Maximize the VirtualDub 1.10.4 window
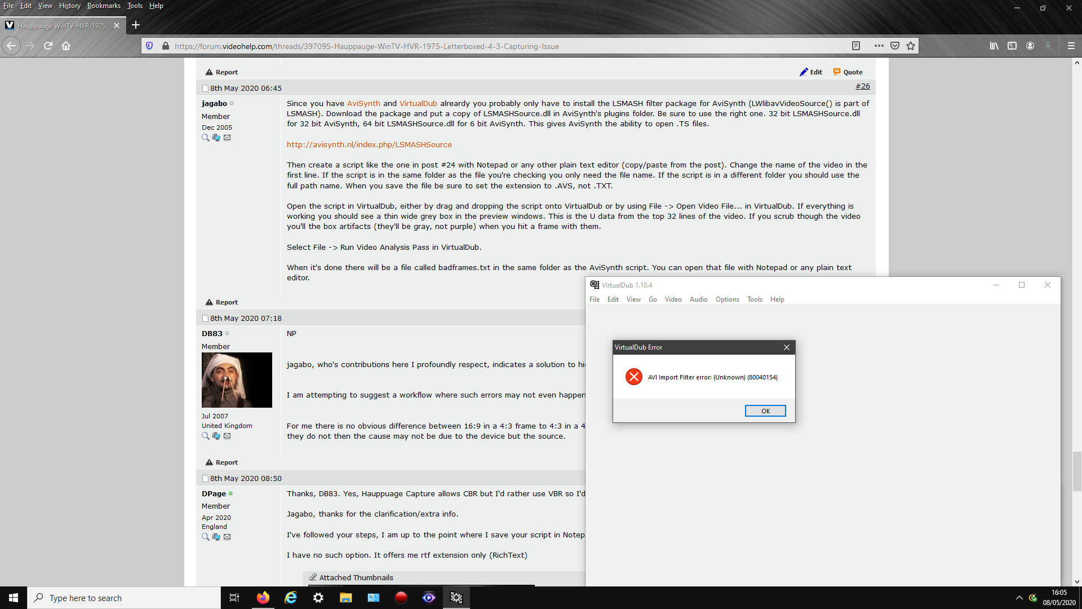Image resolution: width=1082 pixels, height=609 pixels. [x=1022, y=285]
